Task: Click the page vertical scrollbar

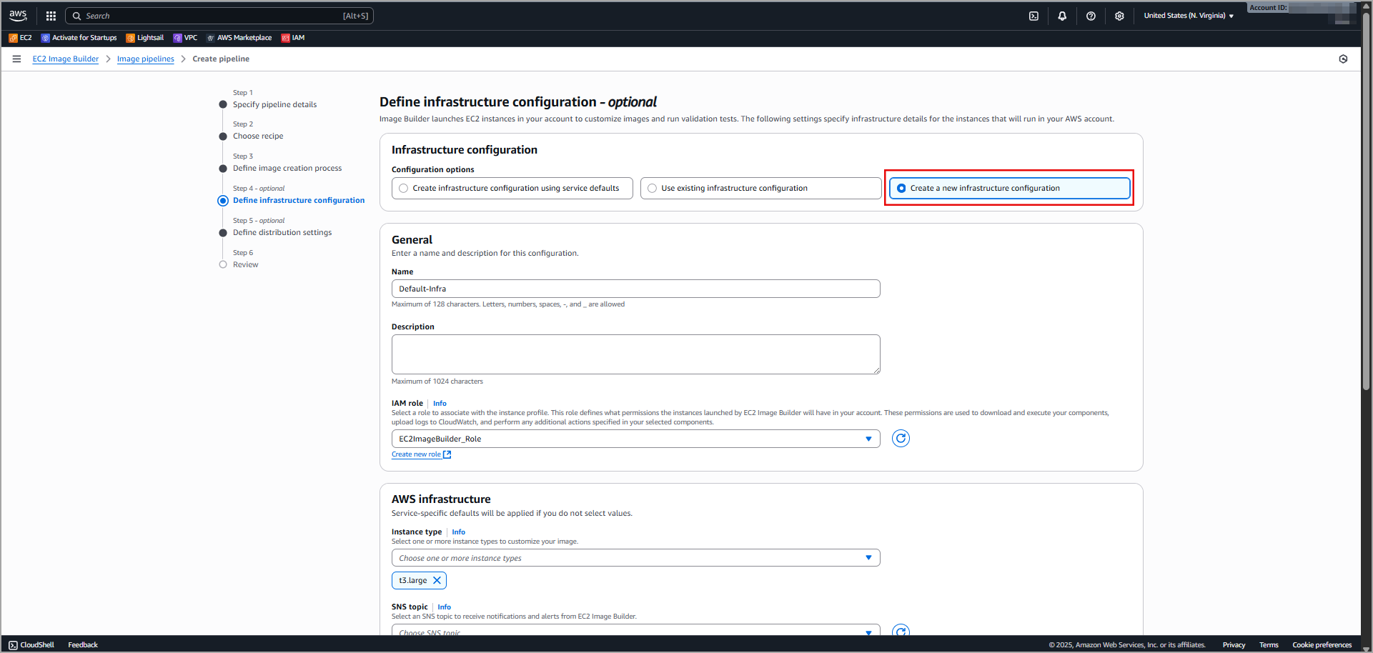Action: click(1367, 200)
